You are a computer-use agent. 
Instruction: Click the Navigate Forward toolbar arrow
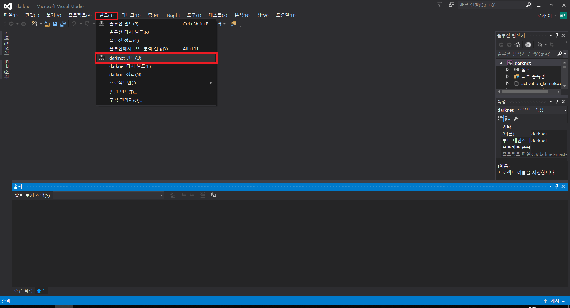(x=23, y=24)
